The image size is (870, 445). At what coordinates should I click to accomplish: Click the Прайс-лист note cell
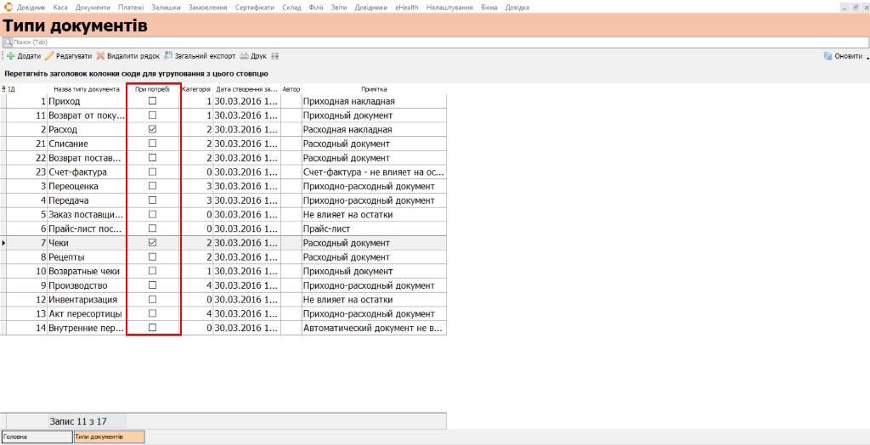[x=374, y=228]
